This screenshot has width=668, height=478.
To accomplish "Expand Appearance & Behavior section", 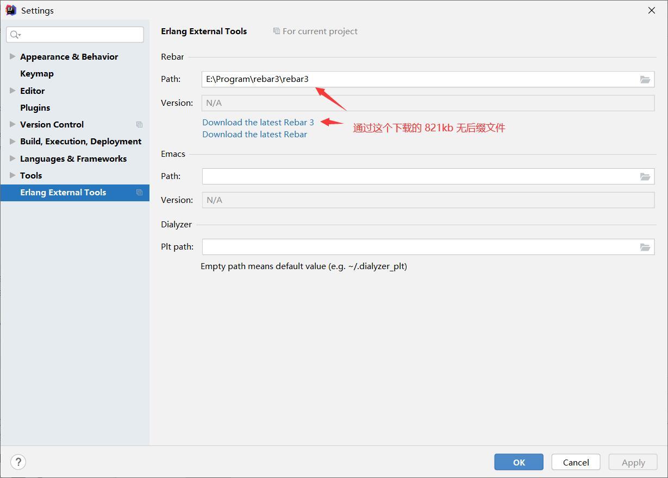I will [x=13, y=56].
